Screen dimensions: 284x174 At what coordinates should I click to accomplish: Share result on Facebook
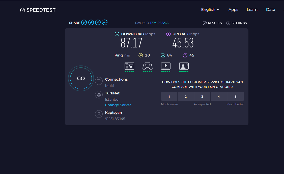pos(98,22)
